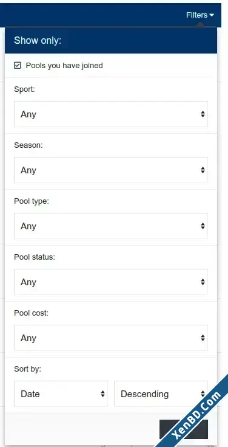Open the Filters menu
Screen dimensions: 228x447
point(200,15)
